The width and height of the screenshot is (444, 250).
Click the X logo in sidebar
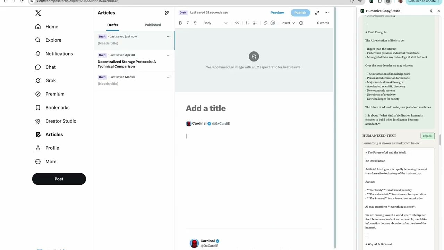pos(38,13)
